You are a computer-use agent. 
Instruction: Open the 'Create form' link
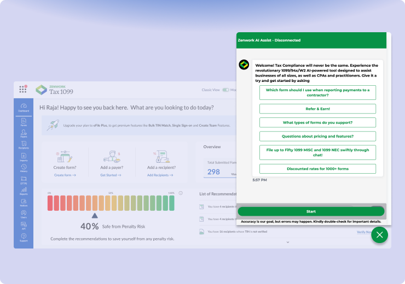click(65, 175)
